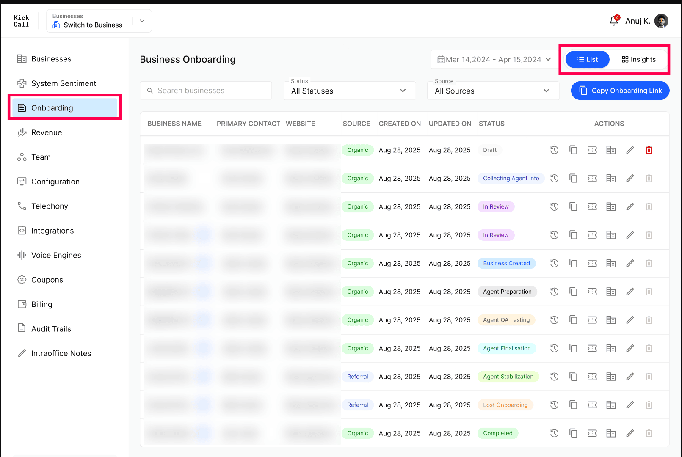
Task: Delete icon in Agent QA Testing row
Action: click(x=649, y=320)
